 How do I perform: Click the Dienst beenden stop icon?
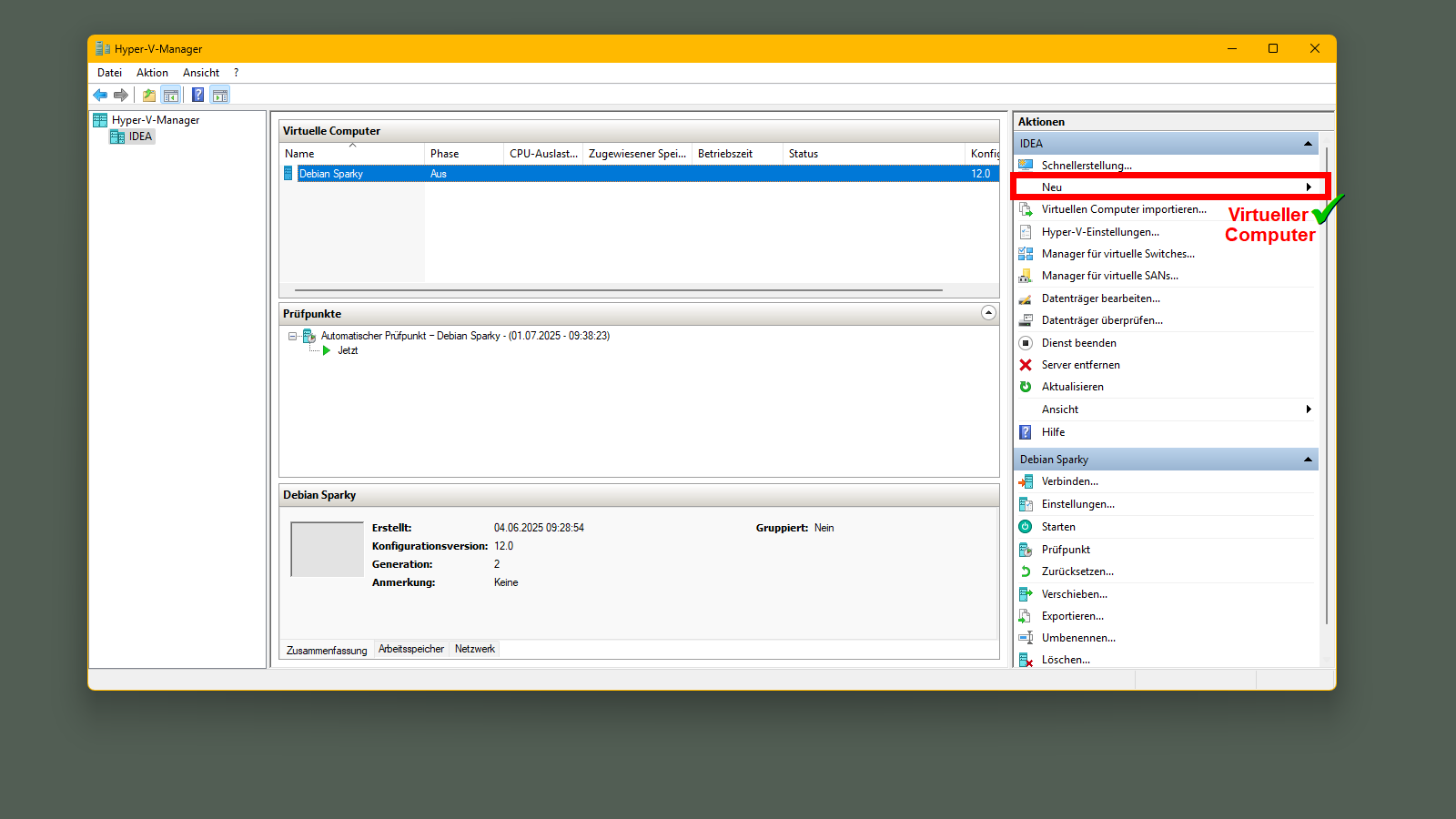click(x=1026, y=343)
